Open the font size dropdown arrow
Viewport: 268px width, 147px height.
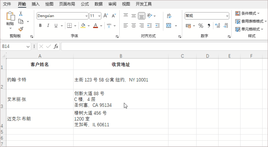tap(99, 16)
